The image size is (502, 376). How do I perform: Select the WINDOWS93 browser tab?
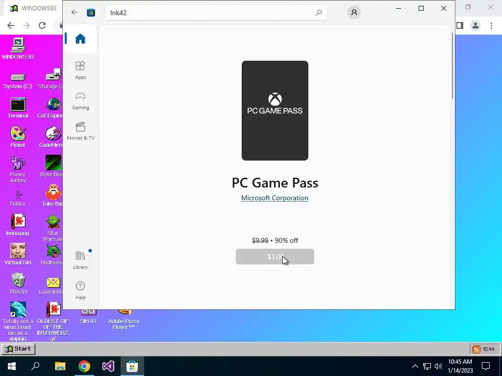pyautogui.click(x=33, y=8)
